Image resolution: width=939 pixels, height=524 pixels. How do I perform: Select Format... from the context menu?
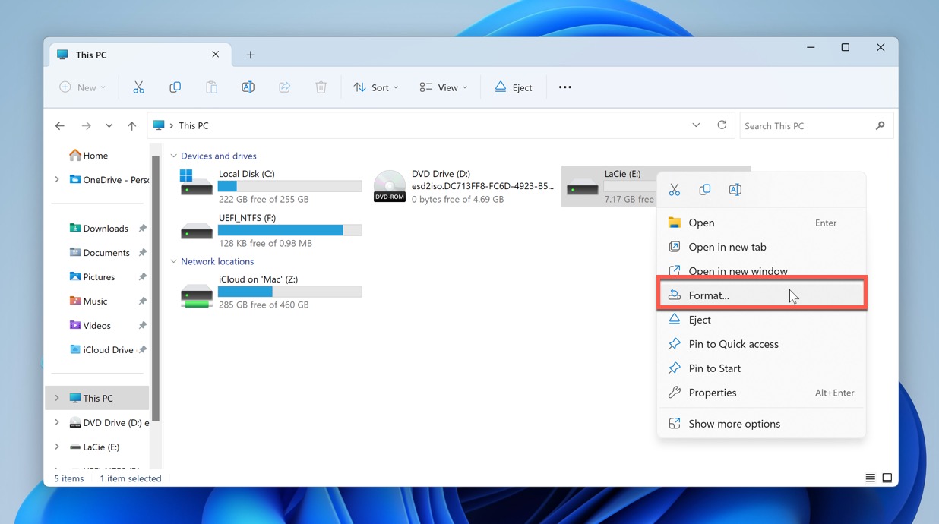(708, 295)
